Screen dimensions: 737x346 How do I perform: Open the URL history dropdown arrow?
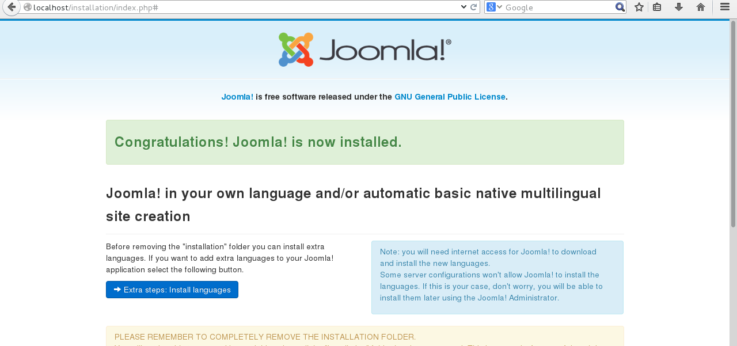(464, 7)
